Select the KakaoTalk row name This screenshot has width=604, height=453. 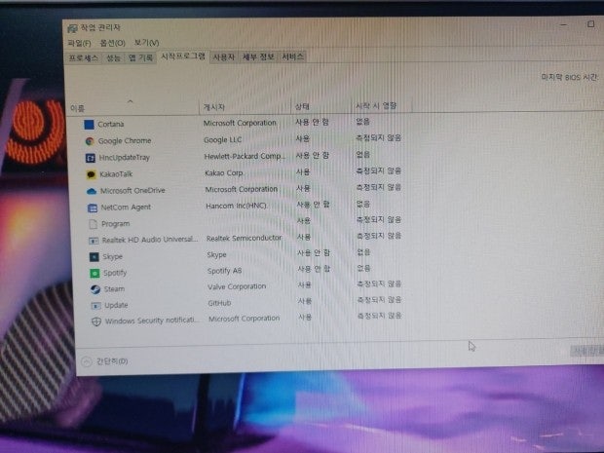(x=116, y=174)
